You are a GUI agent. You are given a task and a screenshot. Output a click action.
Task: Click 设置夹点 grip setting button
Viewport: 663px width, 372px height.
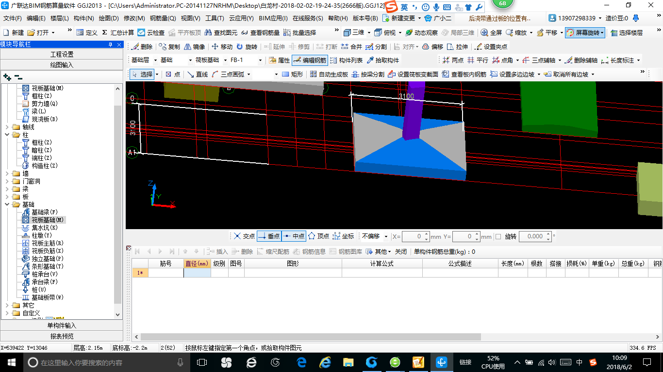(491, 46)
